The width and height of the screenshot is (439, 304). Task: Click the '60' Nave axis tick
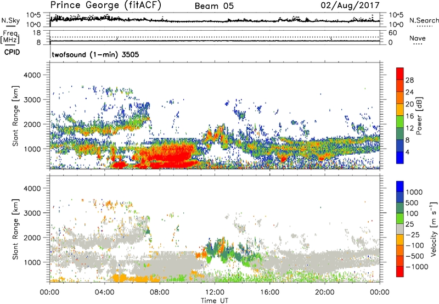point(392,33)
